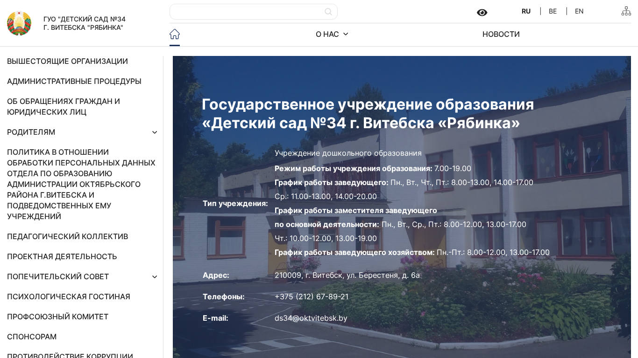Switch language to RU
This screenshot has height=358, width=638.
pos(526,11)
